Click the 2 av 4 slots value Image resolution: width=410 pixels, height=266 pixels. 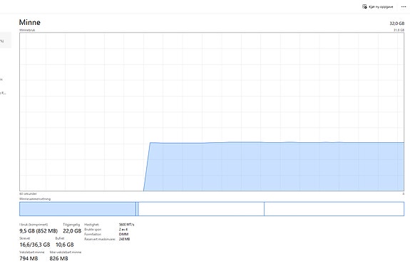[x=123, y=230]
